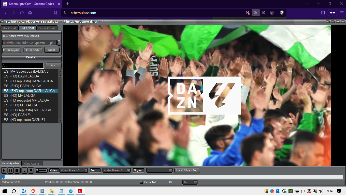
Task: Click the blocked media casting icon
Action: coord(248,13)
